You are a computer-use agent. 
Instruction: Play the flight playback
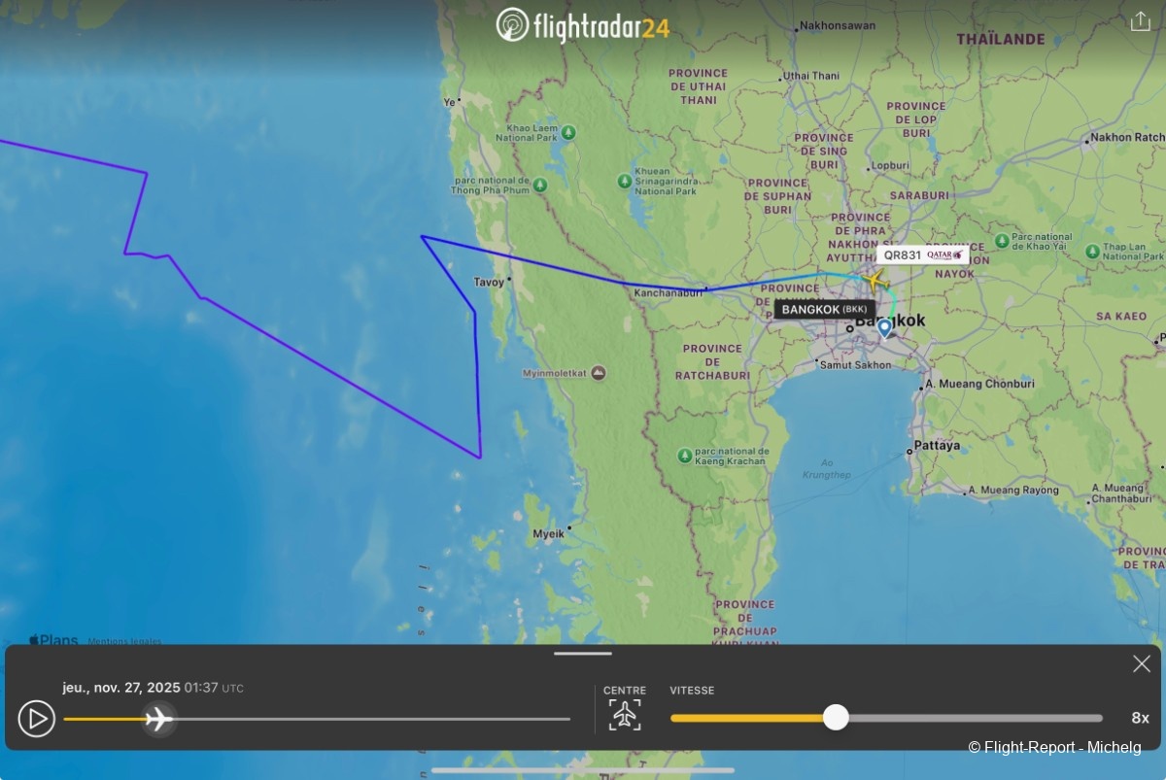(x=37, y=719)
